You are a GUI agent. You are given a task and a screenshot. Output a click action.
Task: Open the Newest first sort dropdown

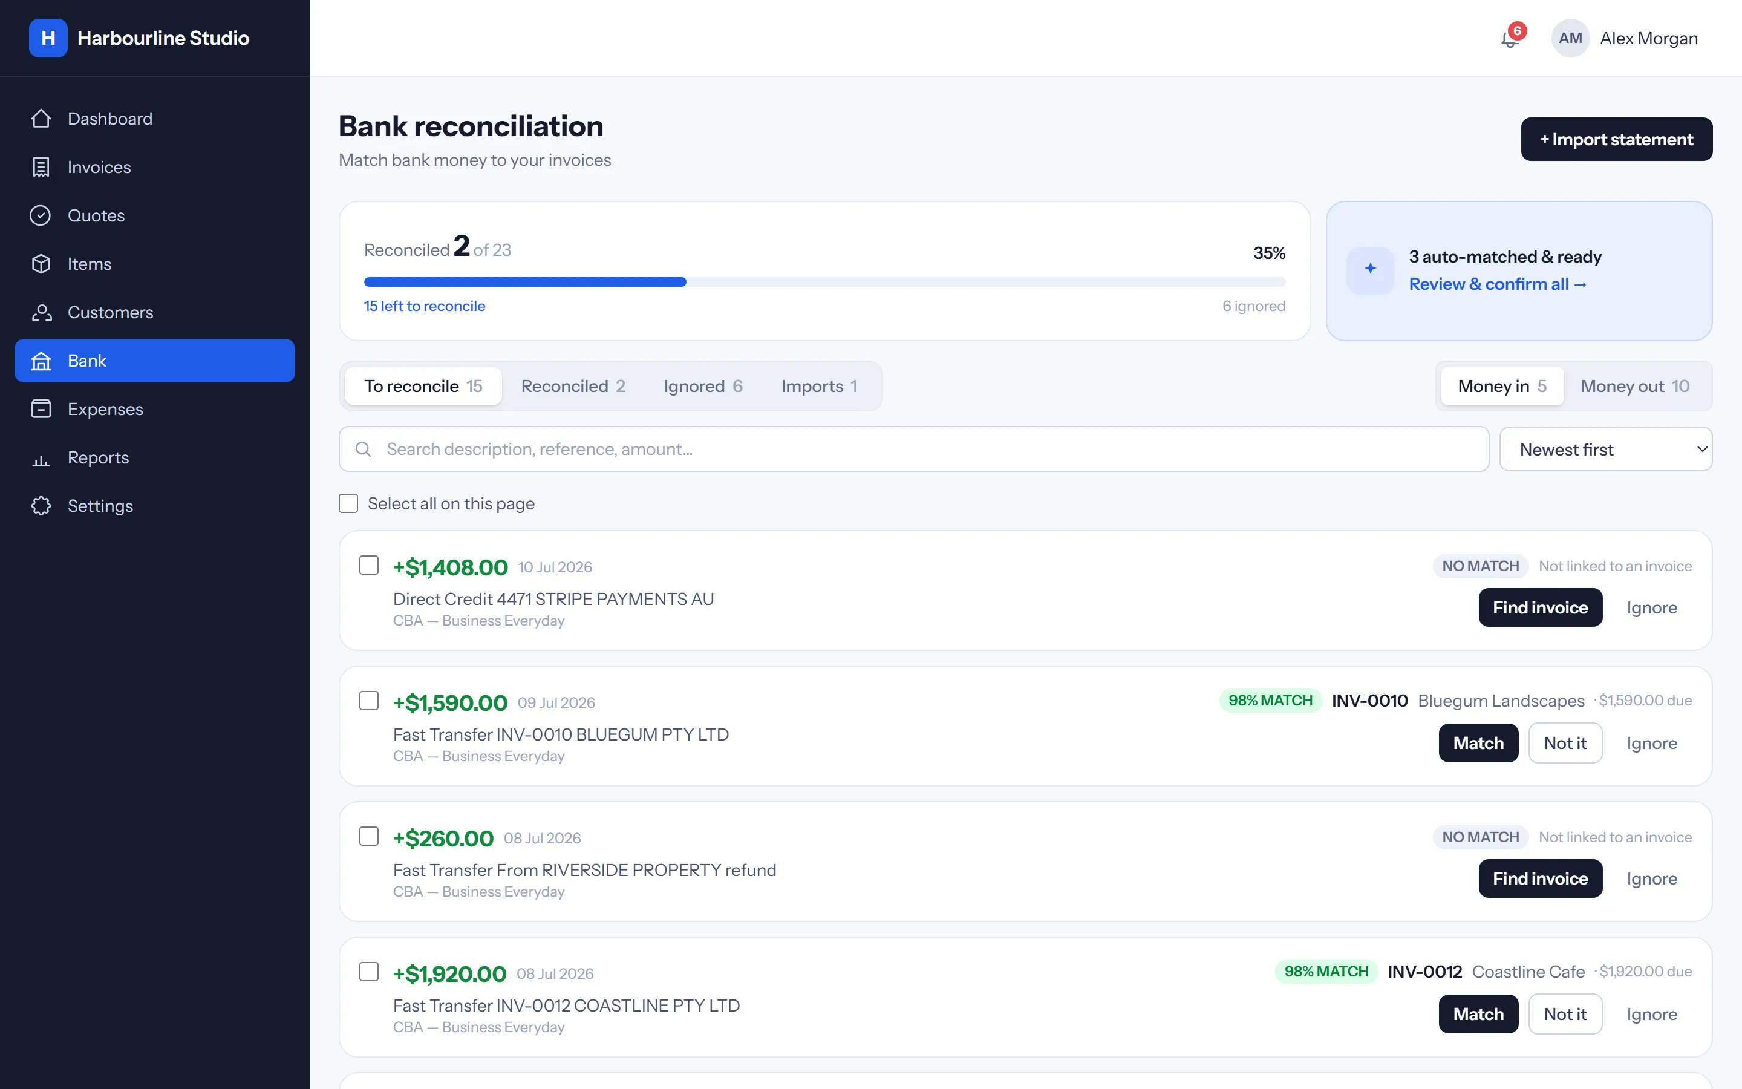pyautogui.click(x=1605, y=450)
